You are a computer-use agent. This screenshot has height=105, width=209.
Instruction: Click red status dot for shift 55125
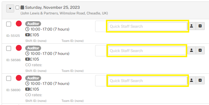[19, 23]
